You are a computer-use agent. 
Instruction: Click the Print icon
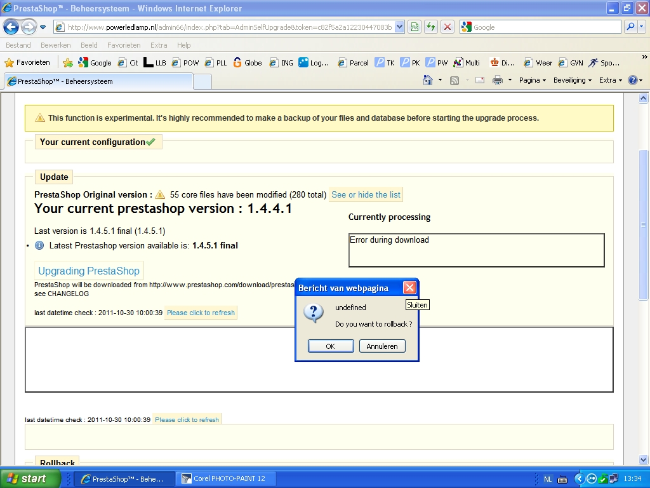pos(498,80)
